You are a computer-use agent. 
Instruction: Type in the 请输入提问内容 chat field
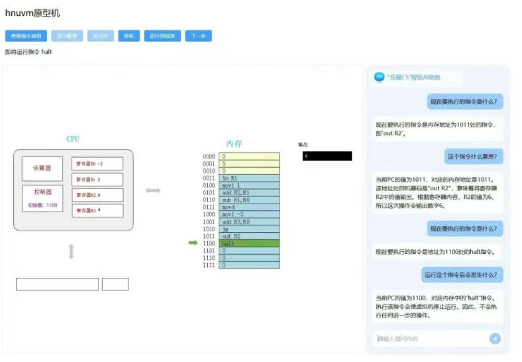click(431, 339)
